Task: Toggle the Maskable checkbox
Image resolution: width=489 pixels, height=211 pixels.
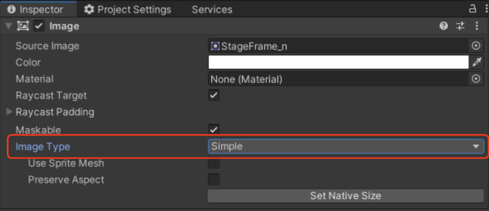Action: click(x=214, y=129)
